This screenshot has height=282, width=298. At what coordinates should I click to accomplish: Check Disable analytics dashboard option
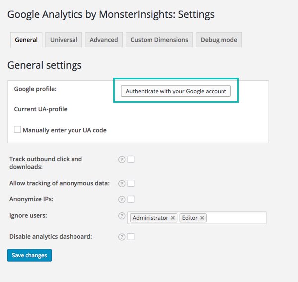(131, 237)
